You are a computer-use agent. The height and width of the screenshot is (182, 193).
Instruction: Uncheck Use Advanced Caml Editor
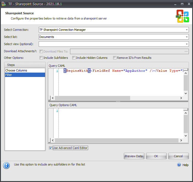[x=50, y=148]
